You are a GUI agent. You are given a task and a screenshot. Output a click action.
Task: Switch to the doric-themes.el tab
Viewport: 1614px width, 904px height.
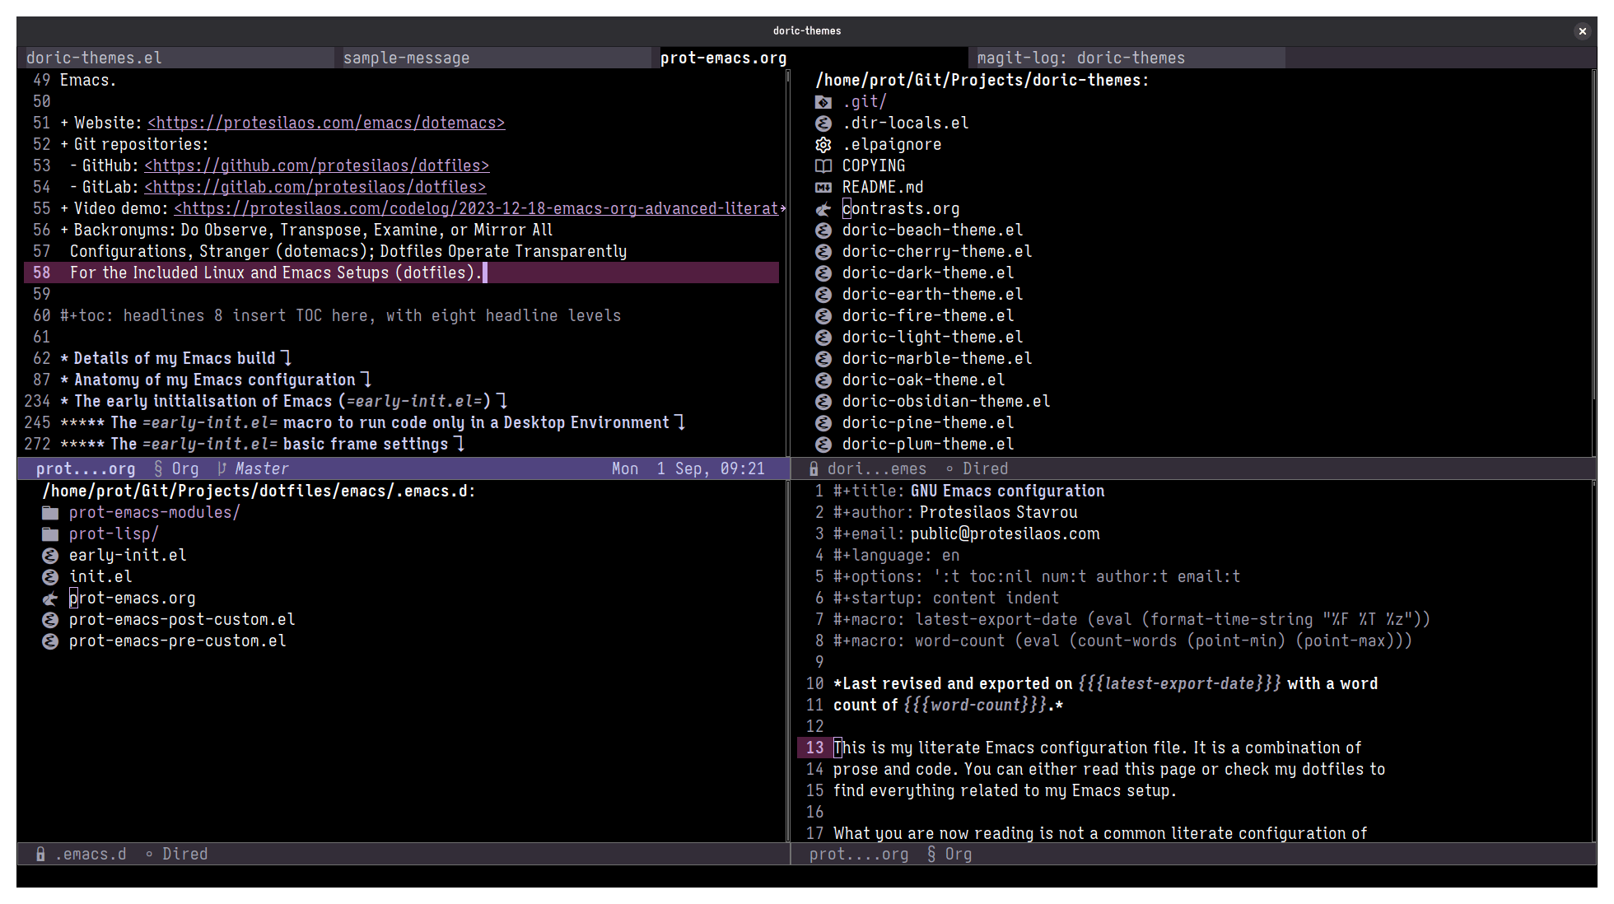tap(176, 58)
